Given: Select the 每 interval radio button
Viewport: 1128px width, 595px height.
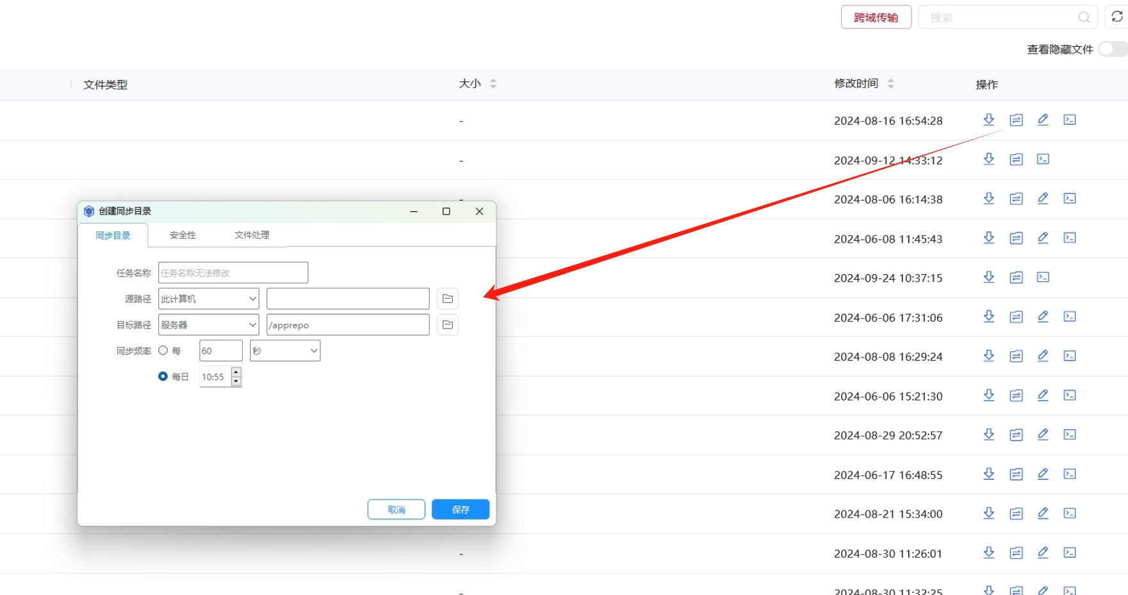Looking at the screenshot, I should pyautogui.click(x=163, y=350).
